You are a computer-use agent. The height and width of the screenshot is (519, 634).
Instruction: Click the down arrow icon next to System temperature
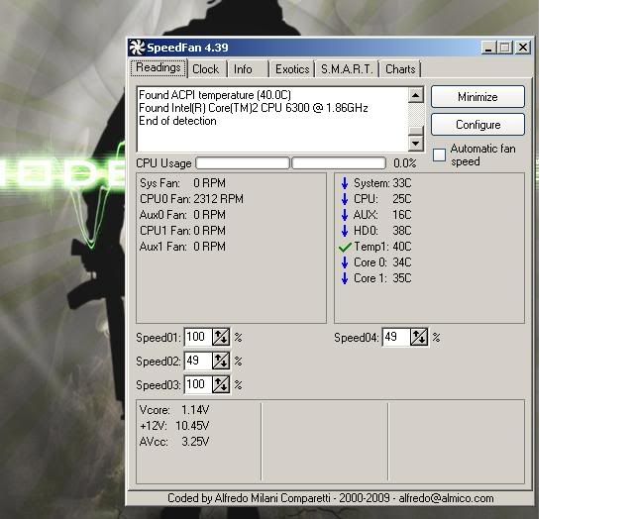(x=345, y=183)
